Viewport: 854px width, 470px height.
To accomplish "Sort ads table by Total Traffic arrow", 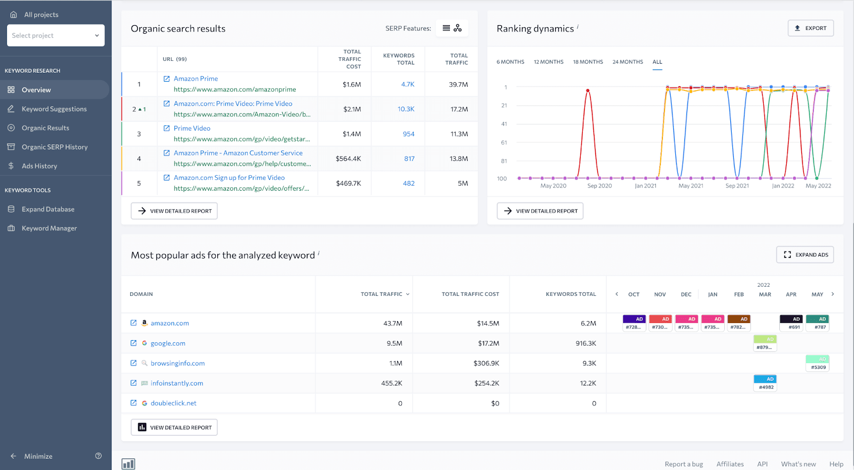I will click(x=408, y=294).
